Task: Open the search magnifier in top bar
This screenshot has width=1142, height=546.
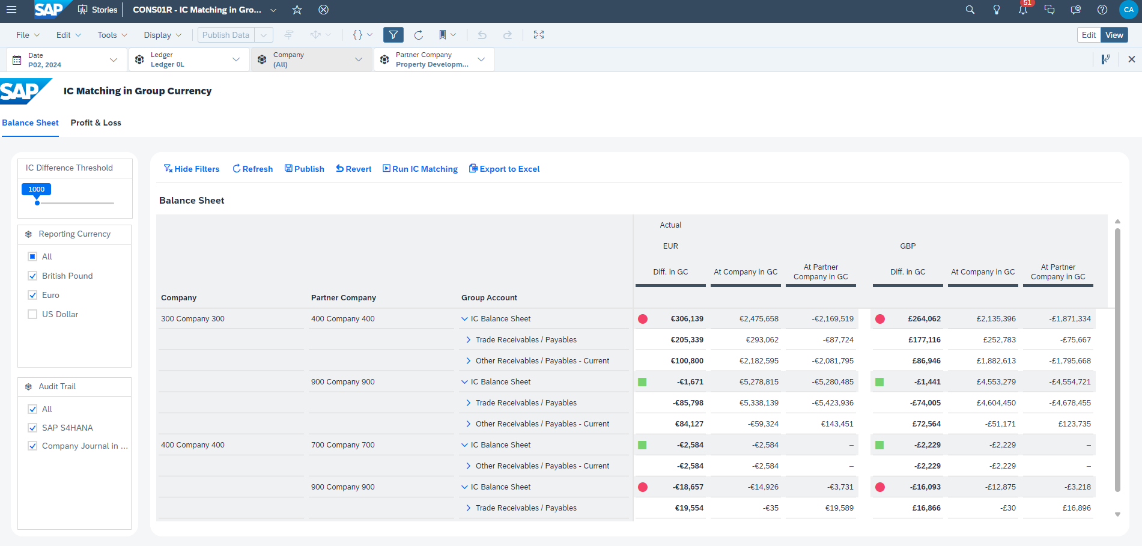Action: pos(970,10)
